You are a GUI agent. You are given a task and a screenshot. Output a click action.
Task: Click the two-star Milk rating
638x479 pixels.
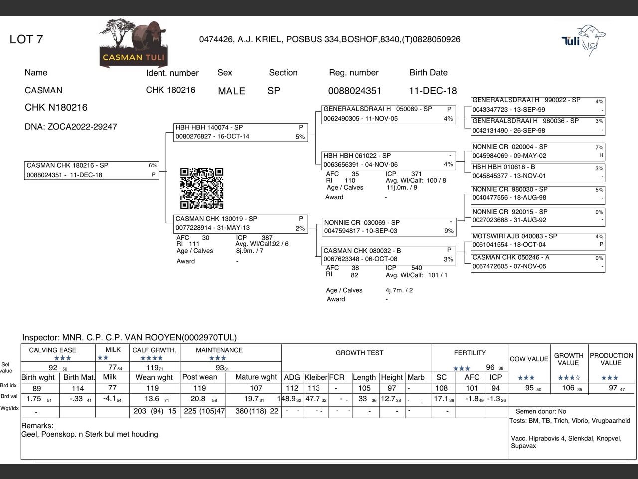(x=103, y=358)
